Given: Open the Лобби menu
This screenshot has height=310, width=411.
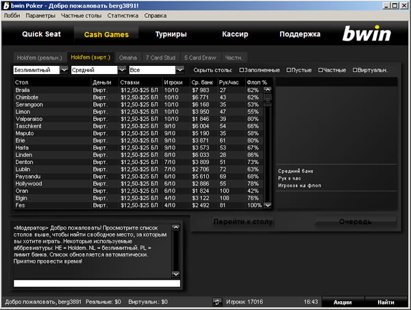Looking at the screenshot, I should click(12, 16).
